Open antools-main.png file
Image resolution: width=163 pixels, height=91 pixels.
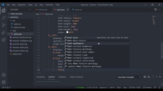20,47
